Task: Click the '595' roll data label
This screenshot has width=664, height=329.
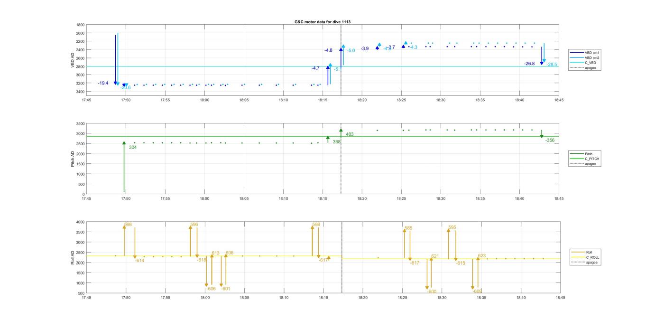Action: pyautogui.click(x=452, y=227)
